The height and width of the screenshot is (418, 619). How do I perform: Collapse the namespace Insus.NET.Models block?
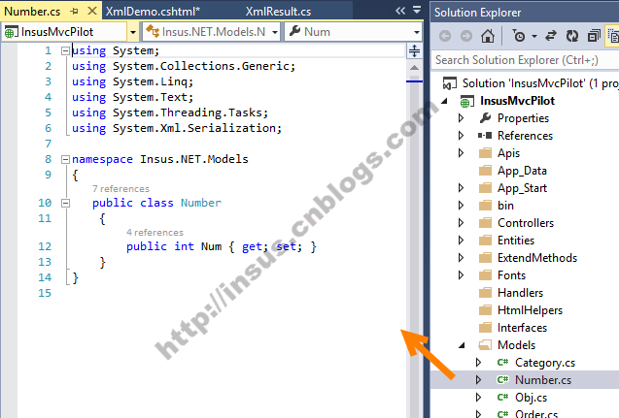[65, 160]
